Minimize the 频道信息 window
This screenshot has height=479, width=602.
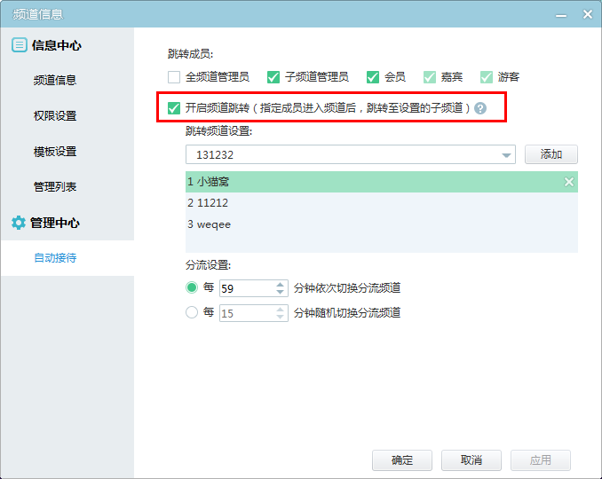tap(561, 15)
